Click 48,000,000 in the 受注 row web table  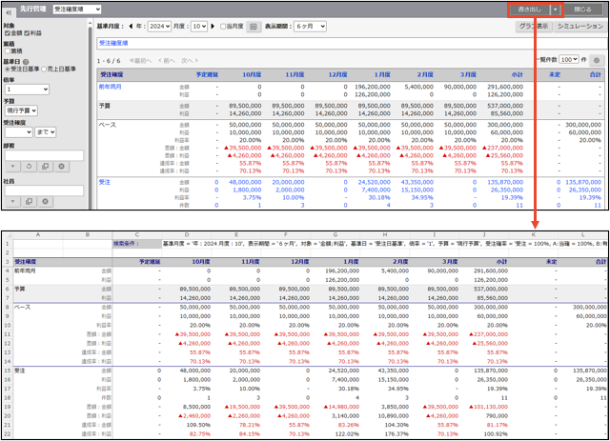(x=245, y=182)
